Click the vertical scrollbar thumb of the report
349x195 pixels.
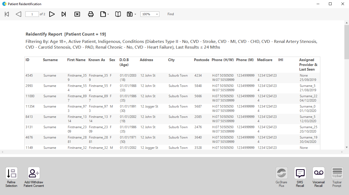coord(347,42)
